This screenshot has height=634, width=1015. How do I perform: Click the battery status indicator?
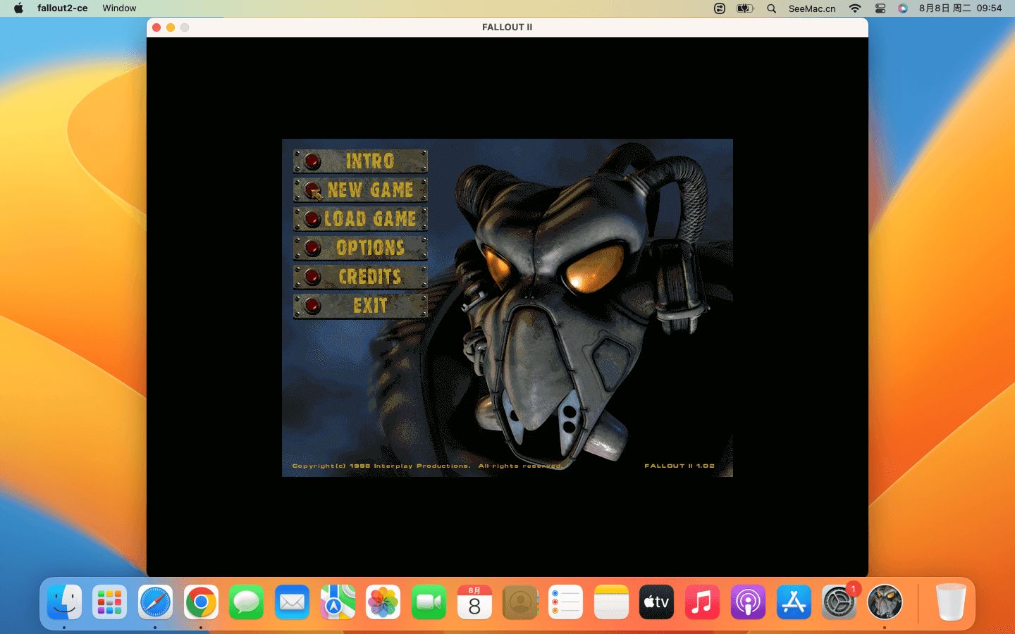(745, 8)
